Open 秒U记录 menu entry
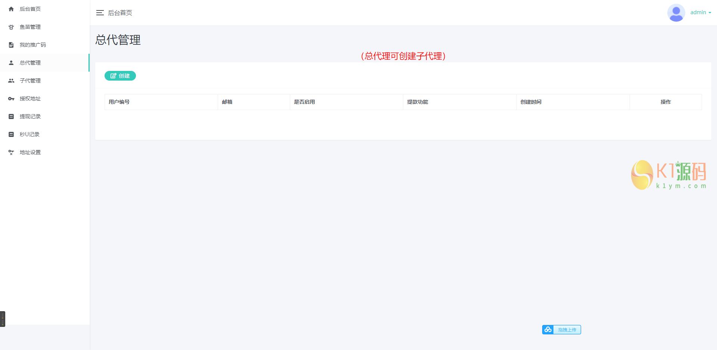This screenshot has width=717, height=350. [x=45, y=134]
